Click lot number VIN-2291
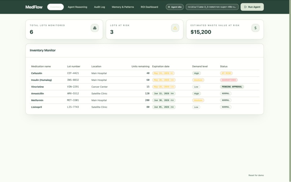291x182 pixels. (73, 87)
